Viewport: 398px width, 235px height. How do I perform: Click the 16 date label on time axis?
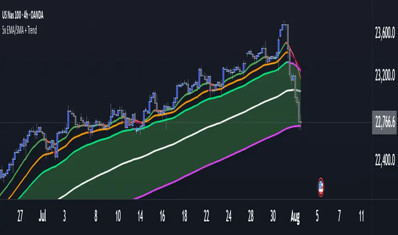tap(162, 216)
